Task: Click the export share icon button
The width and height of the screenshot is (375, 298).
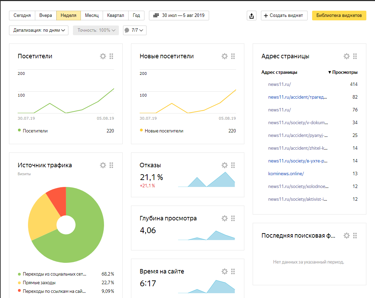Action: (252, 16)
